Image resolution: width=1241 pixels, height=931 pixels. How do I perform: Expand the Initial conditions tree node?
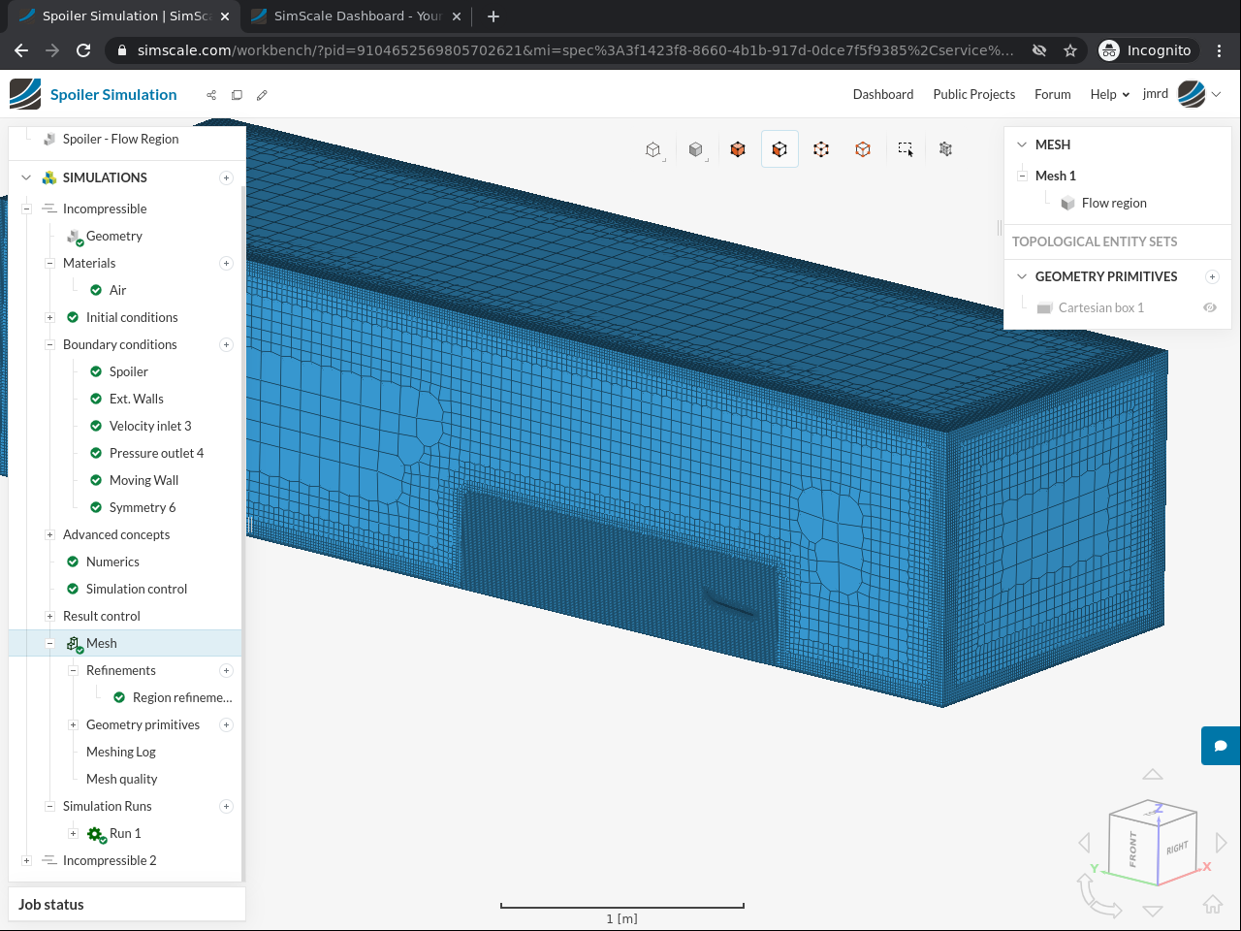[49, 317]
